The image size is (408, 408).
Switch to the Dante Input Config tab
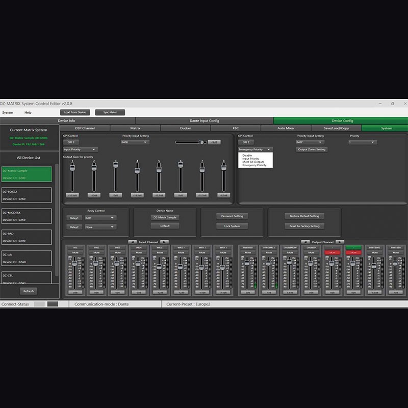tap(205, 121)
